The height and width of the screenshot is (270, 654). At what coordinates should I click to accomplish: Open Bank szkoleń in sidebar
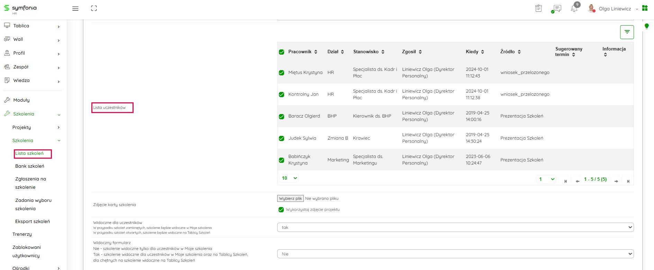30,166
